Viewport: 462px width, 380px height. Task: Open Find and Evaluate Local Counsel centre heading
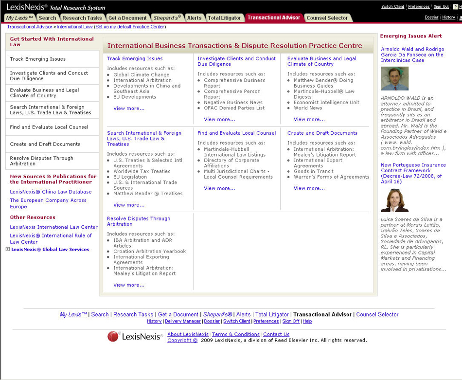point(237,133)
